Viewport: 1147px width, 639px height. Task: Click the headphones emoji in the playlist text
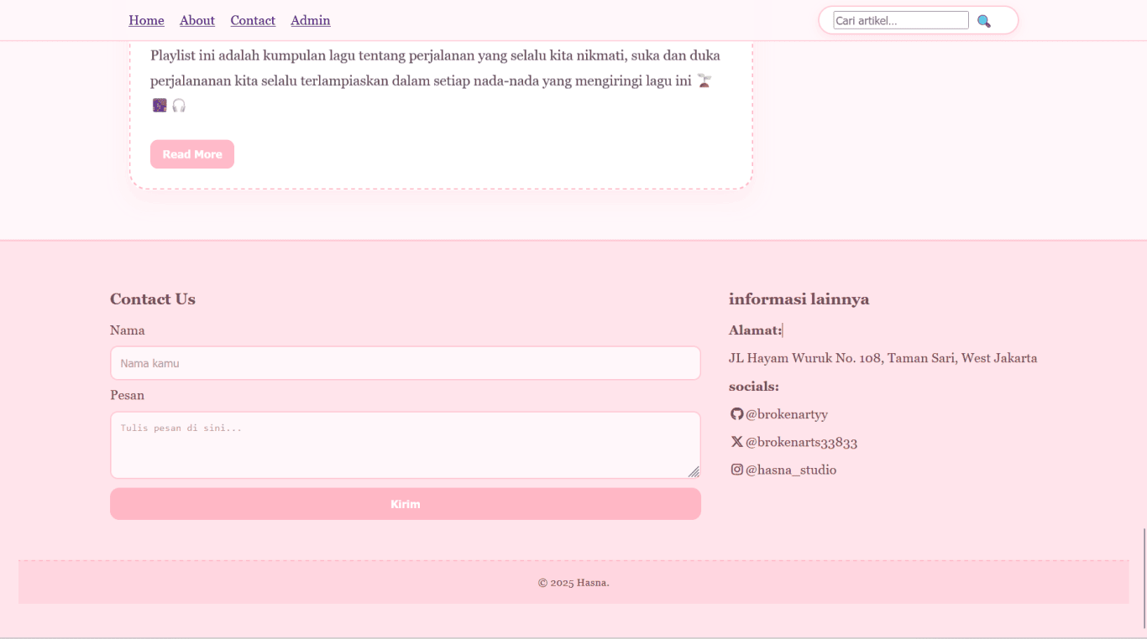pos(179,106)
